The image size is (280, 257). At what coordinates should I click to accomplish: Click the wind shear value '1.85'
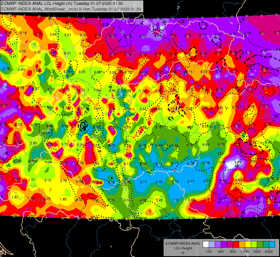point(63,199)
